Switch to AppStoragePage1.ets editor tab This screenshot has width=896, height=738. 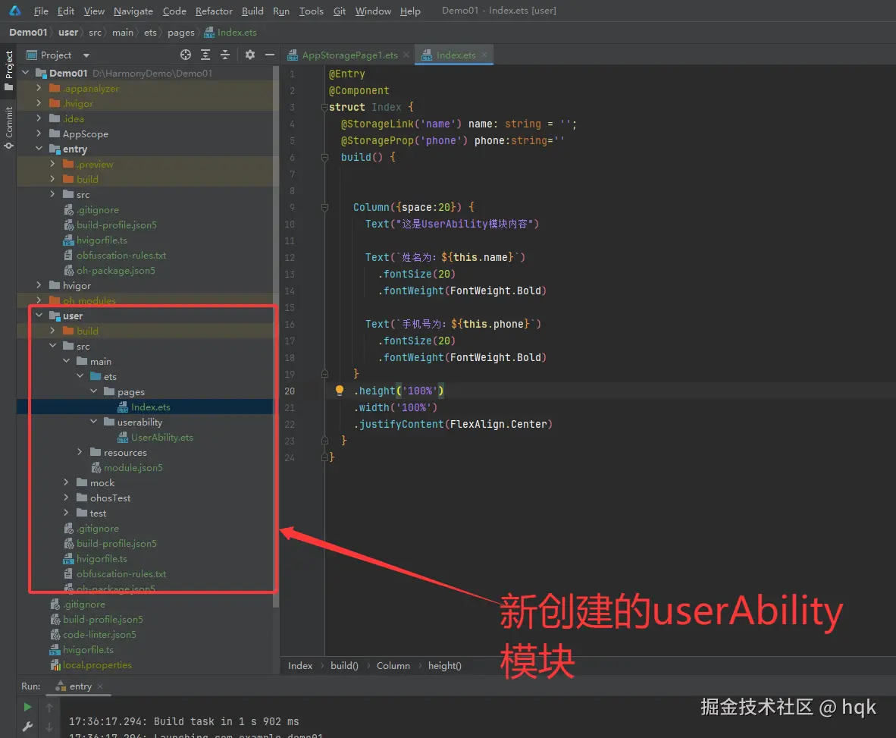[x=349, y=55]
